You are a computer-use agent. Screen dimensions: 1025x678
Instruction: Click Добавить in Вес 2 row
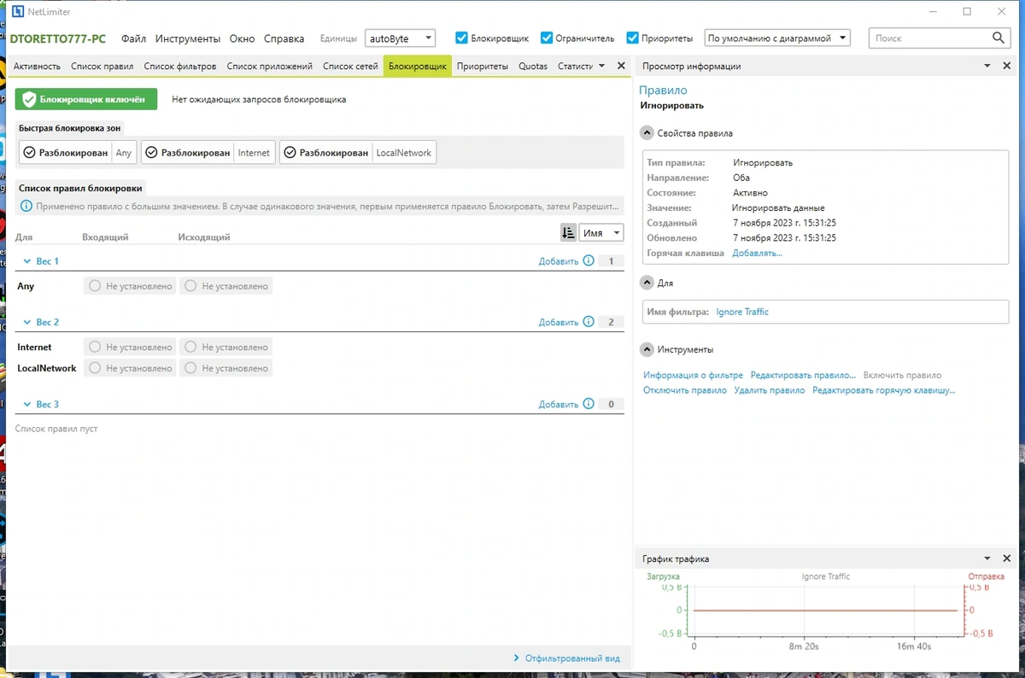[x=559, y=322]
